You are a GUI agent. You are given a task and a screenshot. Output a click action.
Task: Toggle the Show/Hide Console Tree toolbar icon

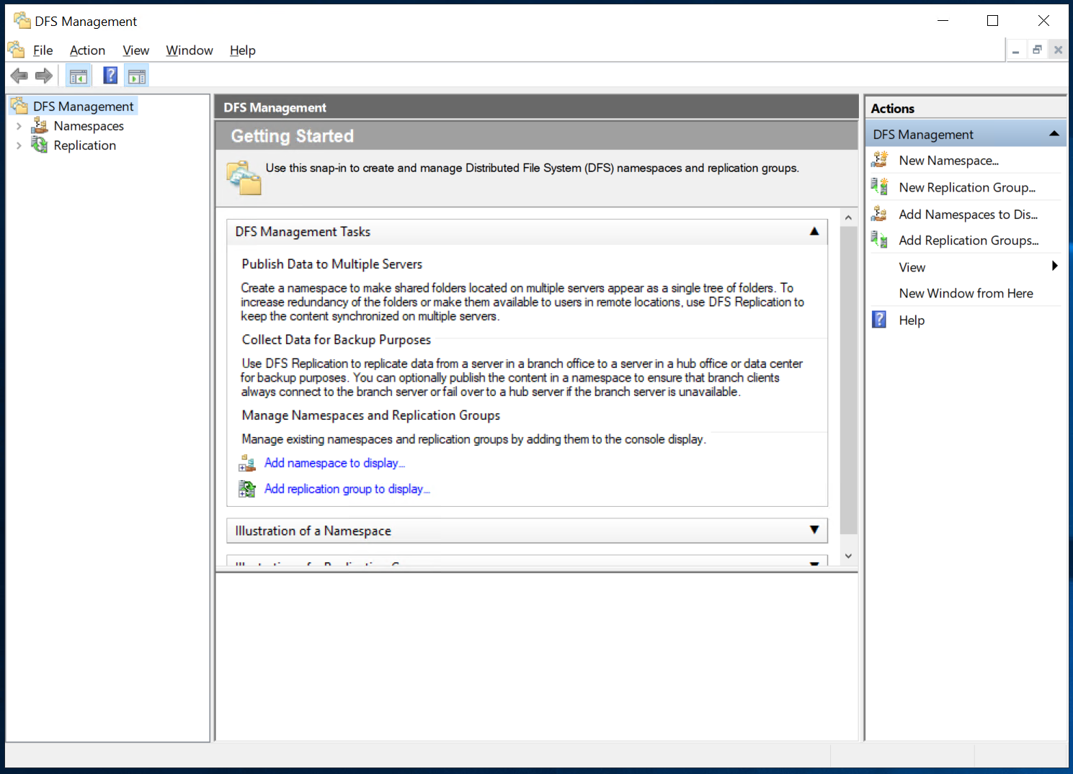[79, 76]
